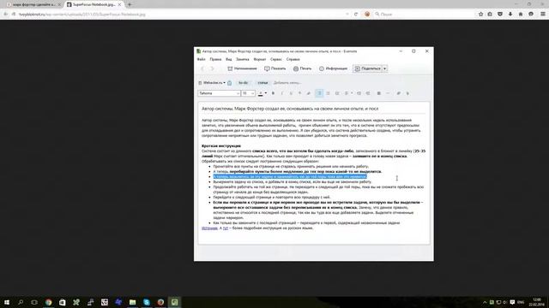Open the browser hamburger menu
The width and height of the screenshot is (549, 308).
(542, 15)
